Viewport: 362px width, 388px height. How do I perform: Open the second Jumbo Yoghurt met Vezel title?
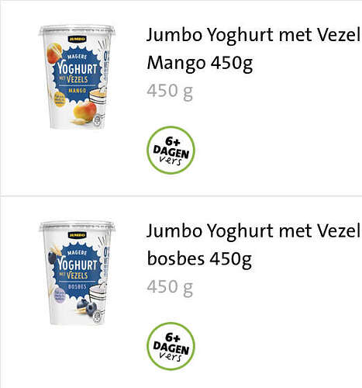click(253, 231)
